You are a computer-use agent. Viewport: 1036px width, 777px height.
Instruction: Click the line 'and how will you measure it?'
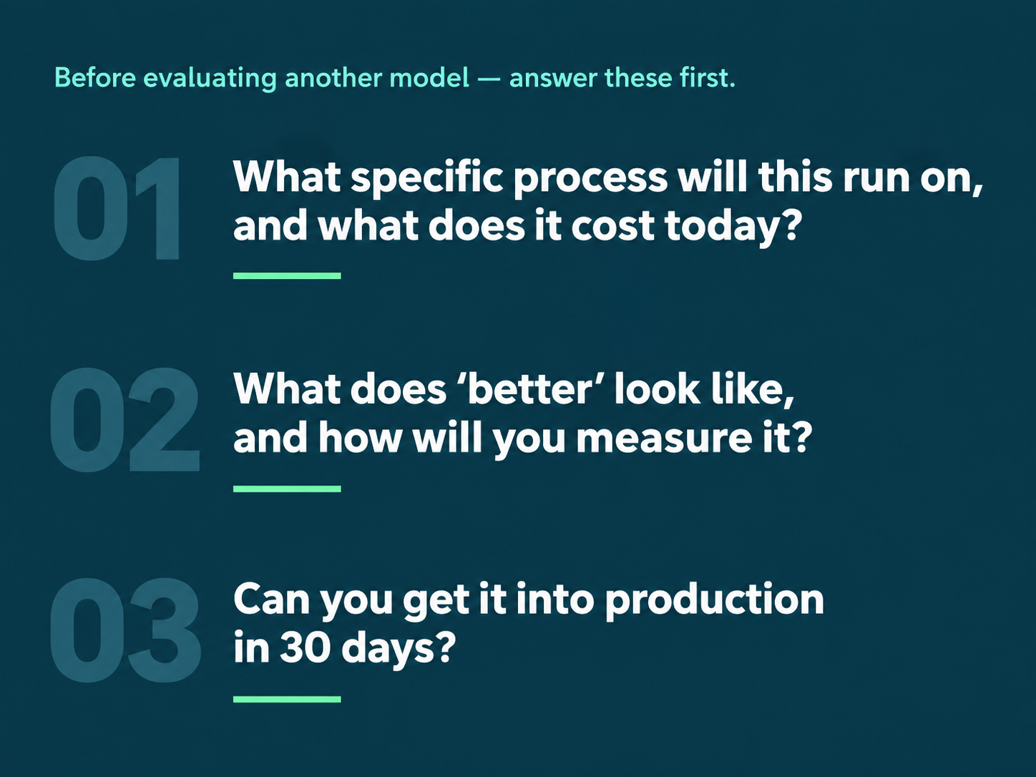point(523,438)
